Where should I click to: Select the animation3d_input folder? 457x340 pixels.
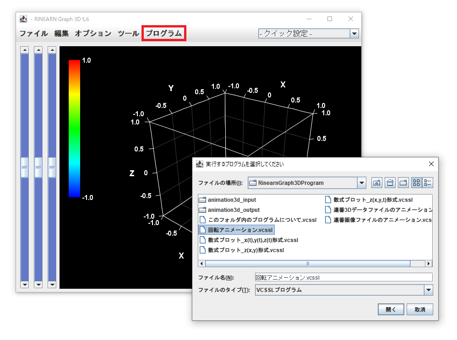click(x=228, y=200)
